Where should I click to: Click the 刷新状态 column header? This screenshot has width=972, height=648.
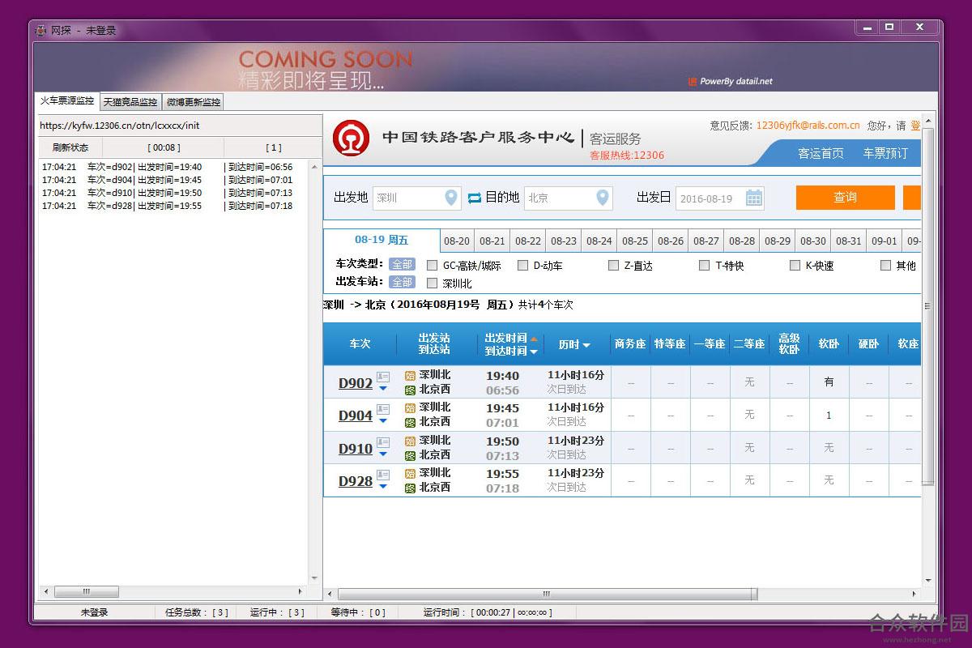tap(70, 147)
